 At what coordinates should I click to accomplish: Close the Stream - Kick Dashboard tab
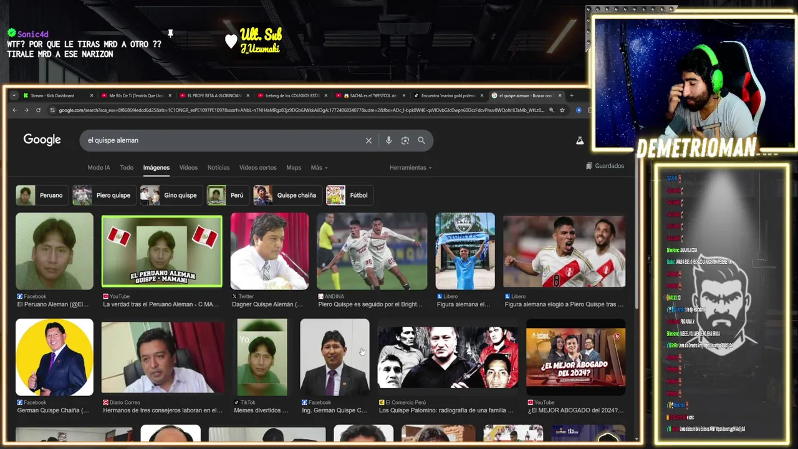coord(92,95)
